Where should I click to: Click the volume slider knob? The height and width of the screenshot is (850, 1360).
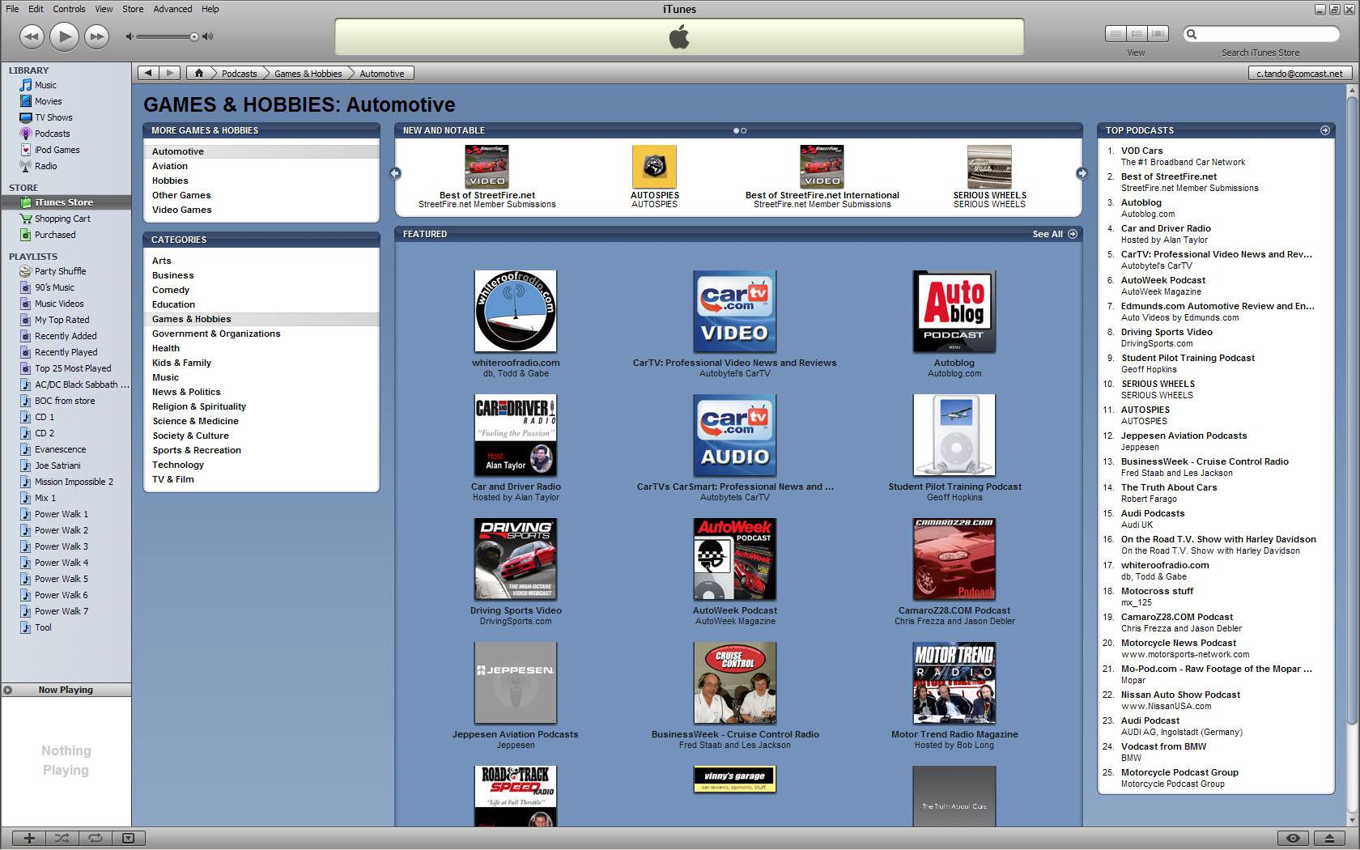point(194,36)
